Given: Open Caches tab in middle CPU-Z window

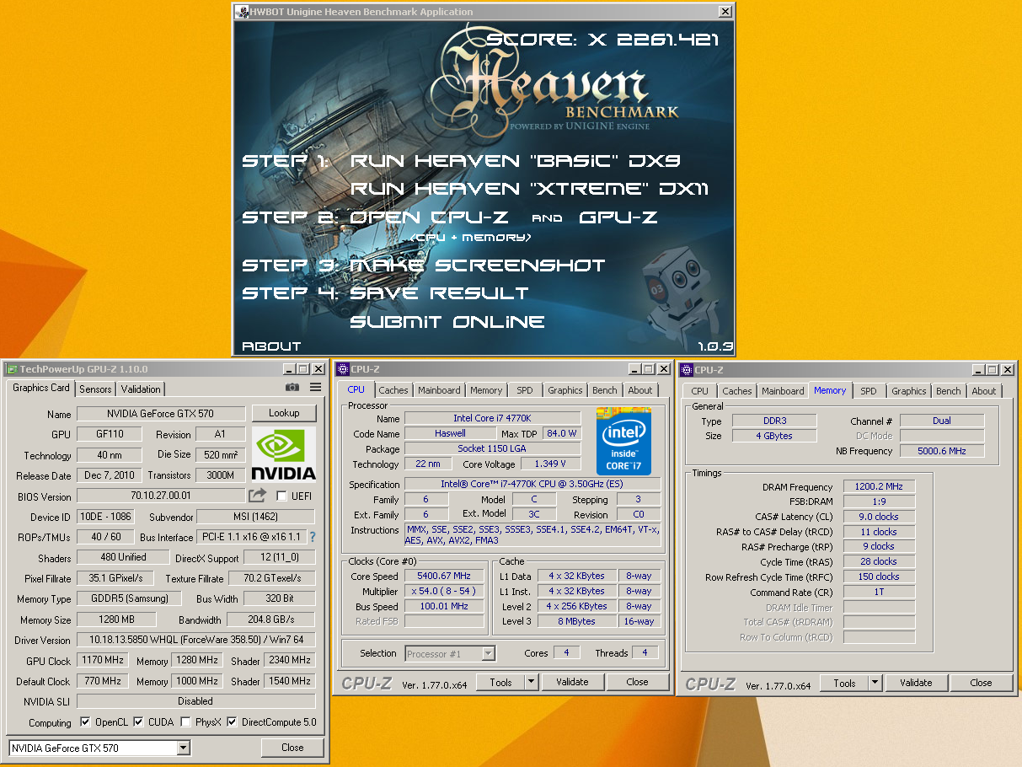Looking at the screenshot, I should tap(393, 390).
